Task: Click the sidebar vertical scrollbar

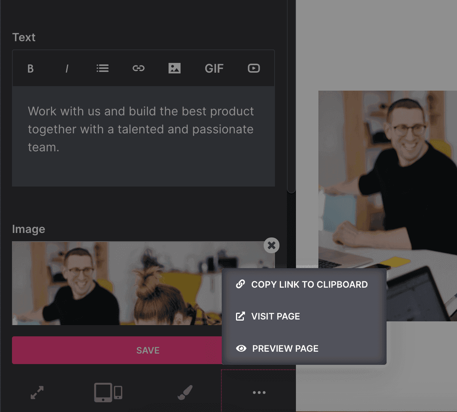Action: 291,97
